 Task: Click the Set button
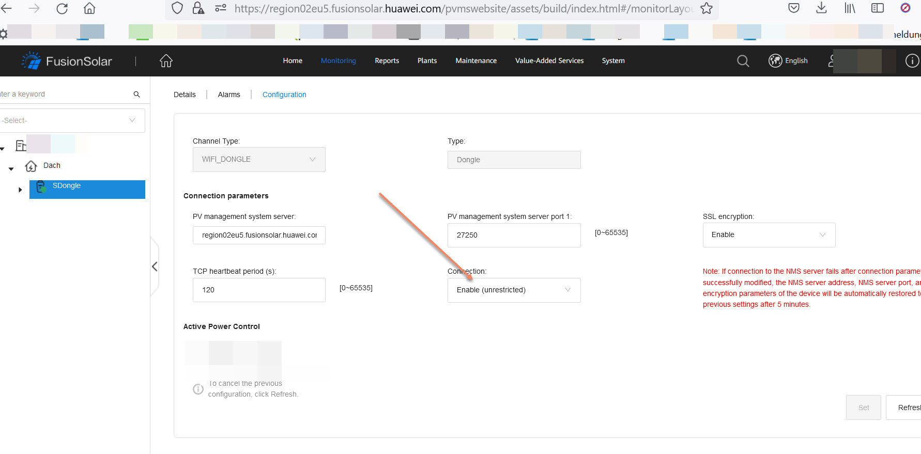coord(864,408)
